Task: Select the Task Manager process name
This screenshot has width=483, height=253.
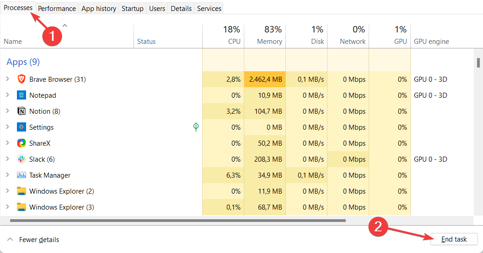Action: [49, 175]
